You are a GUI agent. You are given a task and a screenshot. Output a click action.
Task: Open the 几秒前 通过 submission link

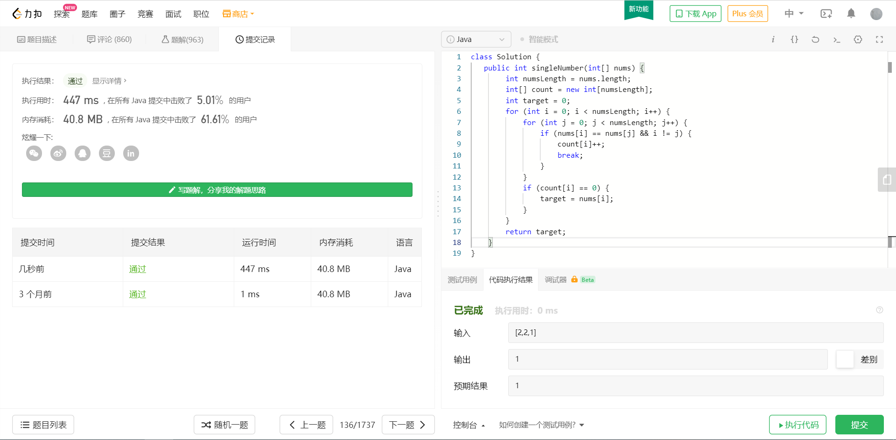[138, 269]
